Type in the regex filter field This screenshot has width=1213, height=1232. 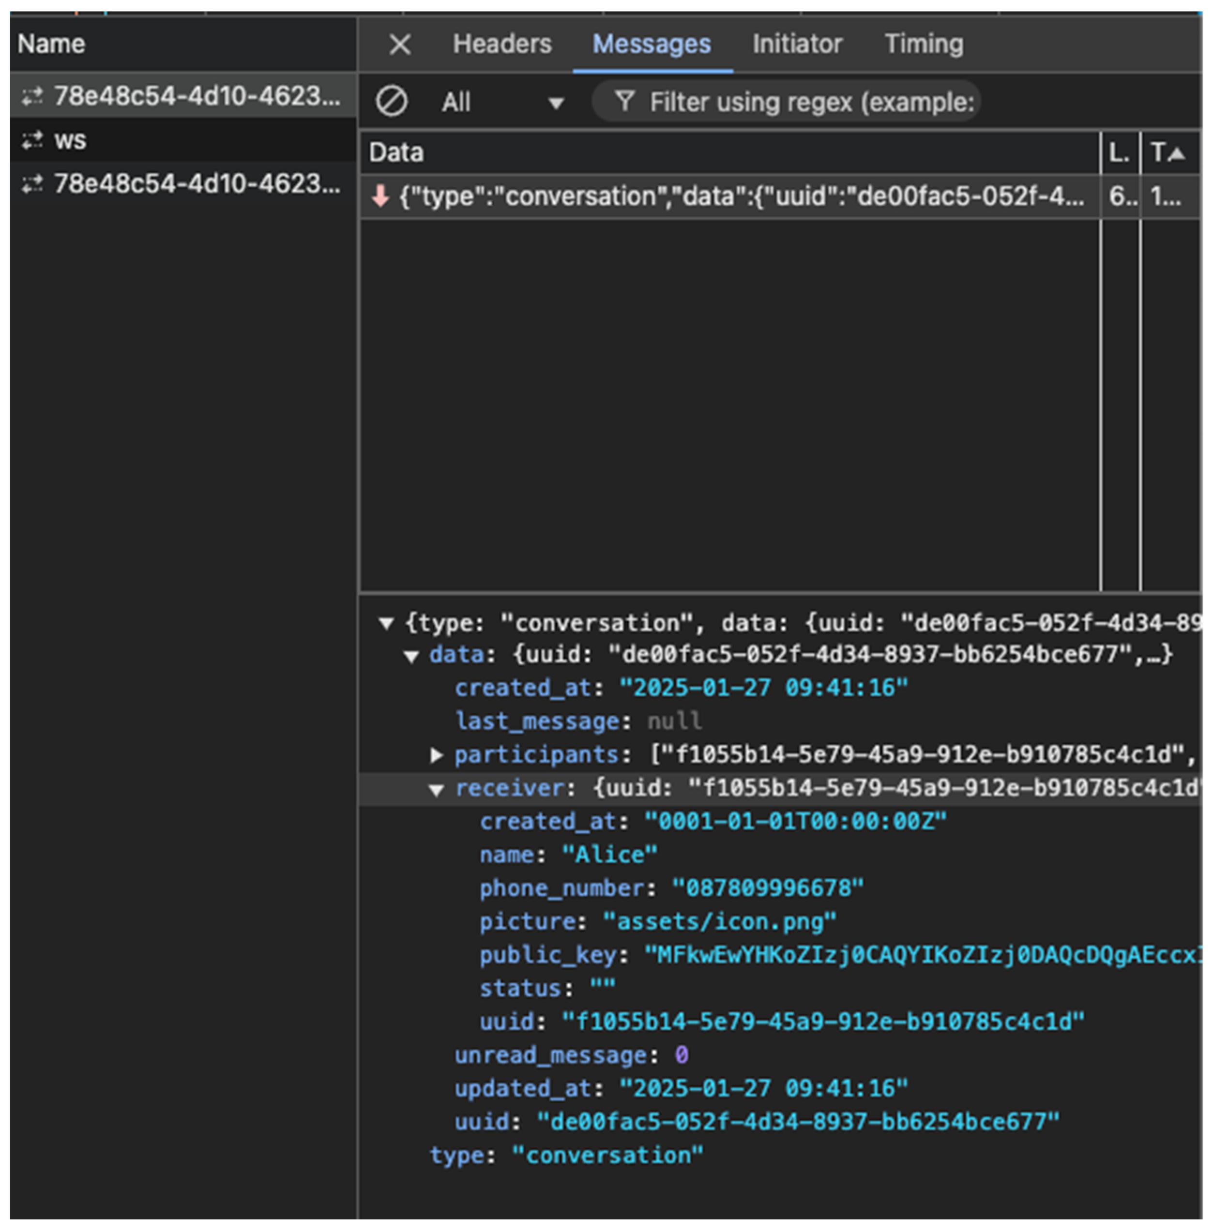click(x=810, y=103)
